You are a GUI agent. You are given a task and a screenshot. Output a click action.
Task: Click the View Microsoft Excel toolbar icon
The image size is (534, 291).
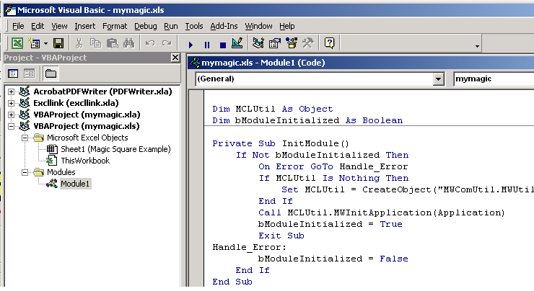[17, 43]
